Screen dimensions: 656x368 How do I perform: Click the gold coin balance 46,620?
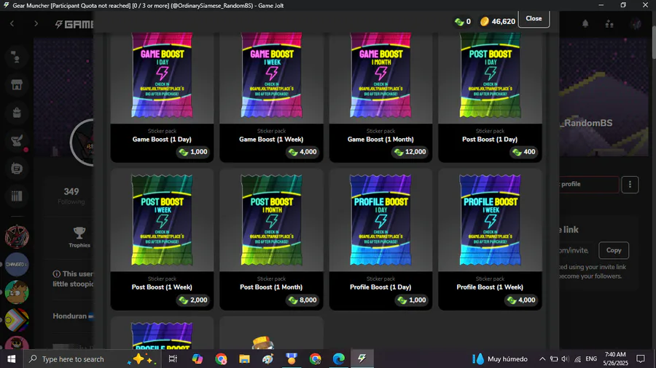click(x=498, y=21)
